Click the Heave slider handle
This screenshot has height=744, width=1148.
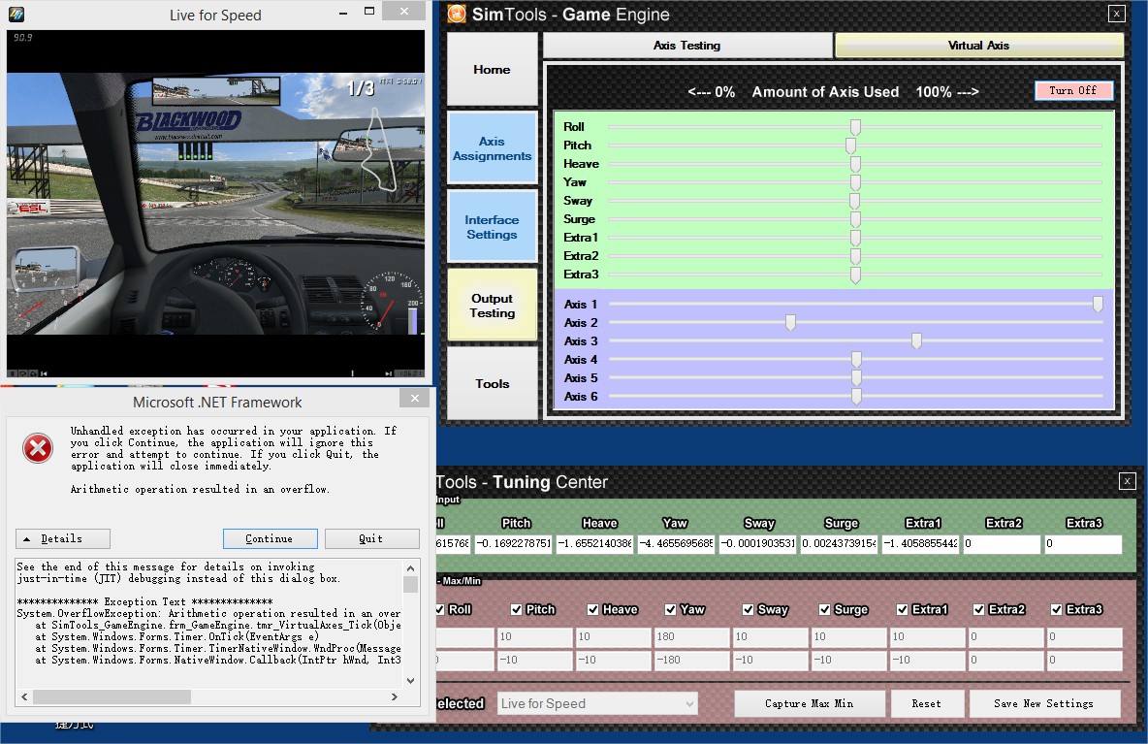pyautogui.click(x=855, y=164)
